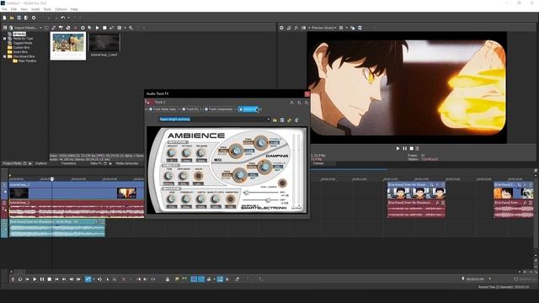Select the All Media tree item

coord(19,34)
